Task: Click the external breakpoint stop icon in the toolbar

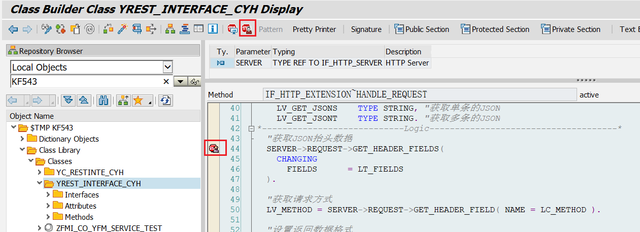Action: click(x=248, y=29)
